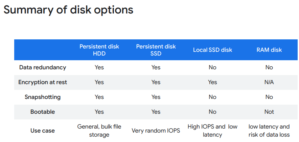Click the "low latency and risk of data loss" cell

click(269, 131)
